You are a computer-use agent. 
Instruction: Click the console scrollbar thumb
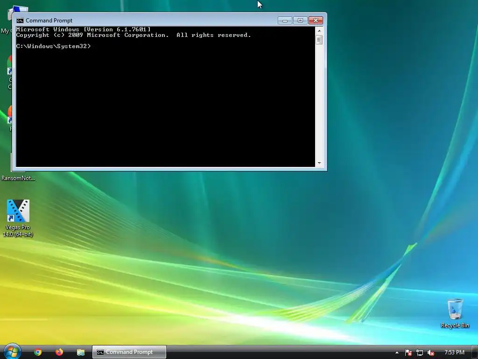(319, 40)
